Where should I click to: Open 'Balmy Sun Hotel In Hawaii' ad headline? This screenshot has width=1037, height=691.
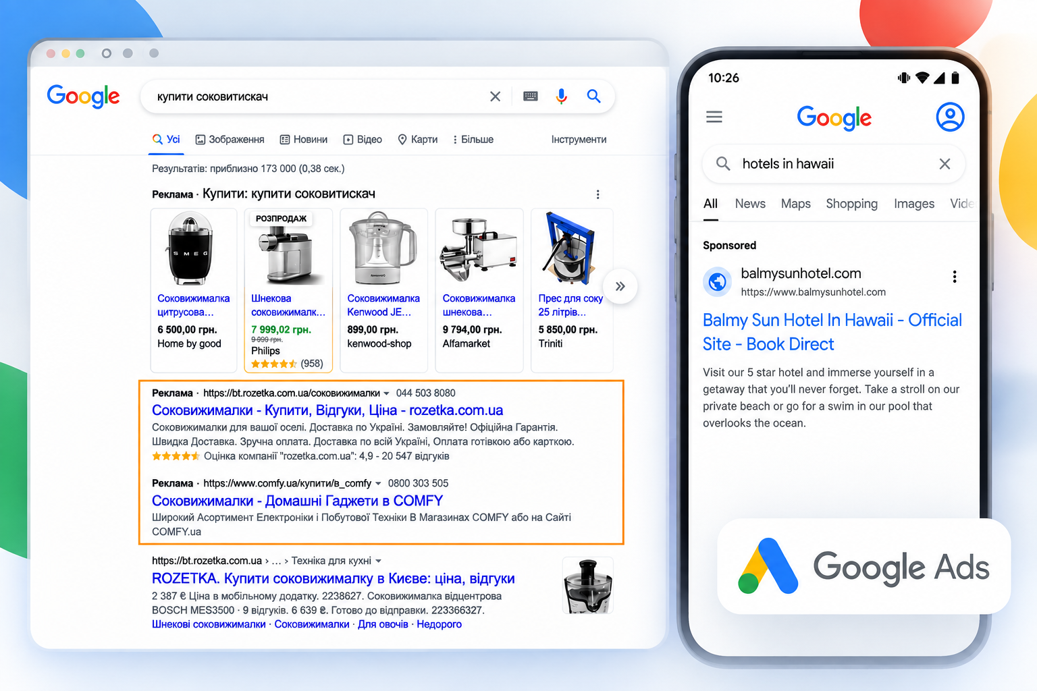[832, 332]
